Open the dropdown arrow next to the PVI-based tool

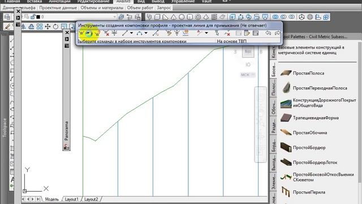pos(206,33)
